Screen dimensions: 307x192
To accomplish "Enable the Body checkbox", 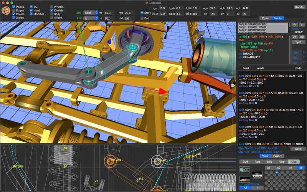I will click(x=52, y=14).
